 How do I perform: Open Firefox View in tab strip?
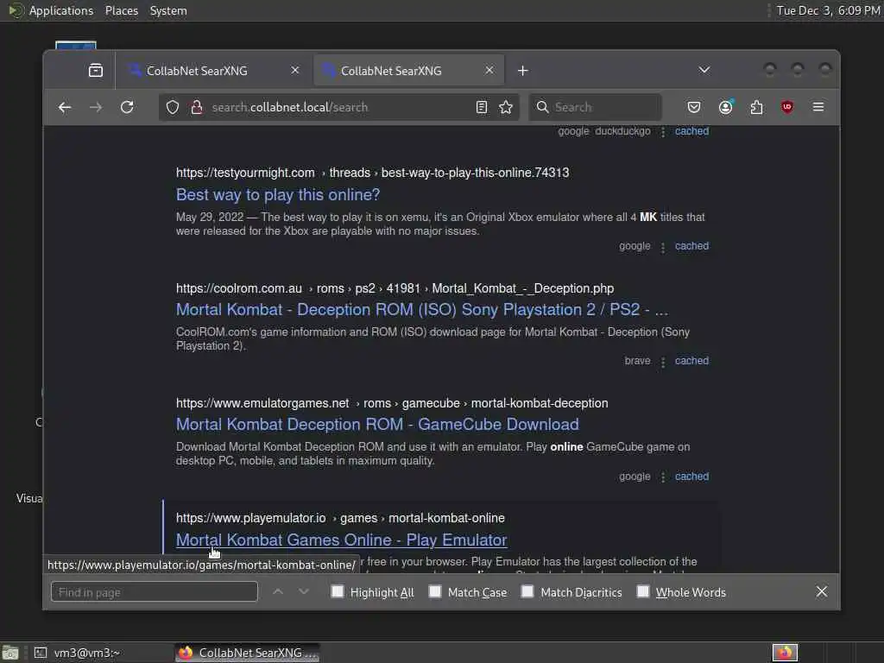[96, 71]
